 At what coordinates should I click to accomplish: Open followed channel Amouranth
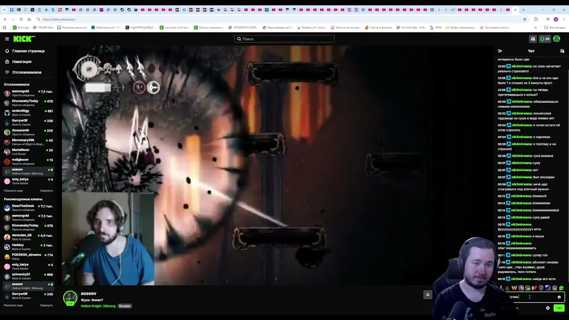[28, 132]
